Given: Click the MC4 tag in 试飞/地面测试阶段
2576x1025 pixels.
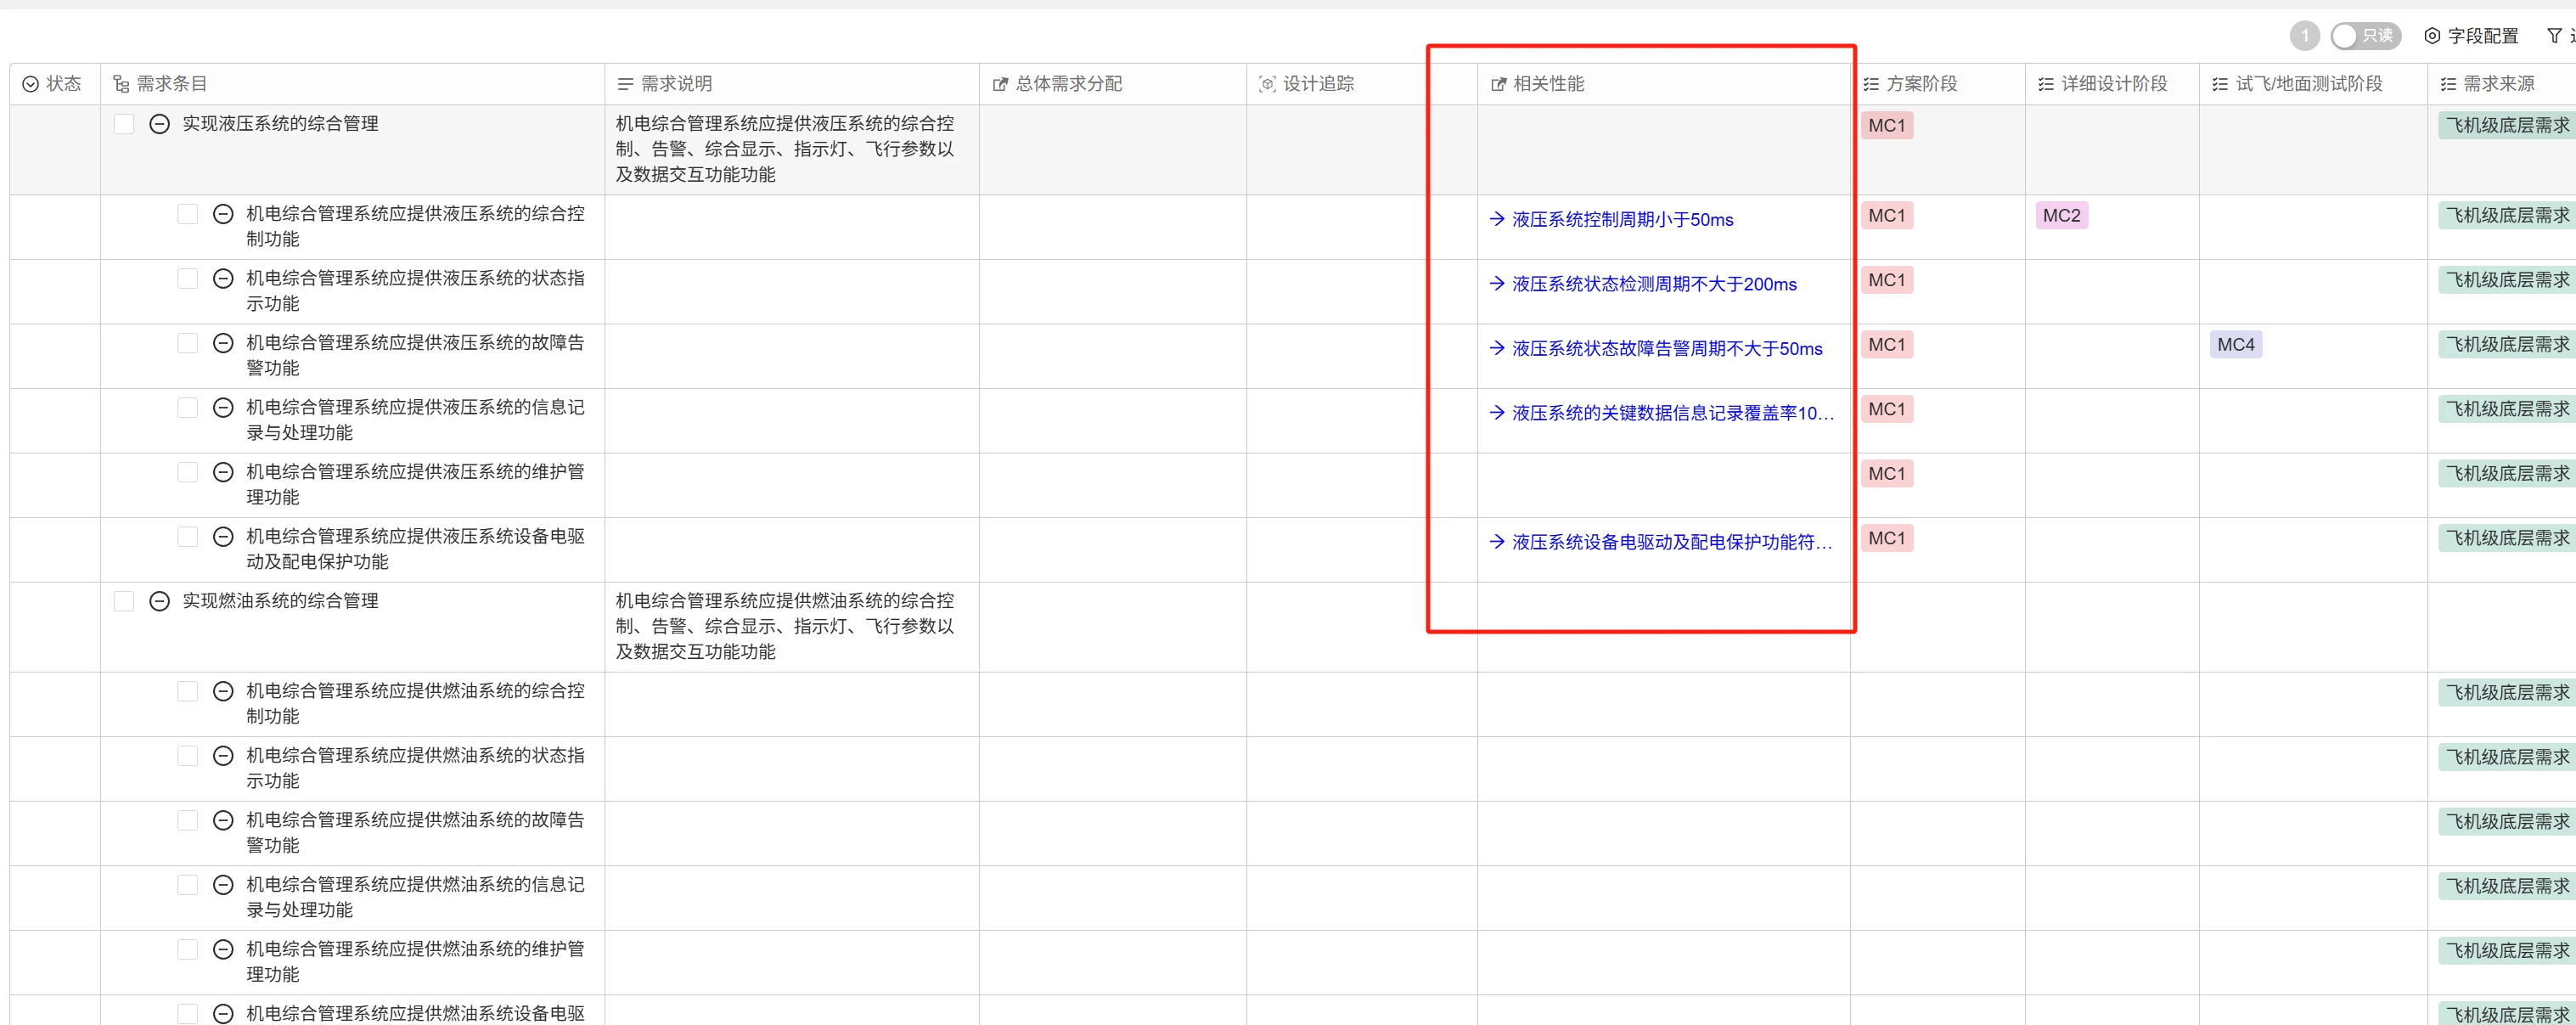Looking at the screenshot, I should (2235, 344).
